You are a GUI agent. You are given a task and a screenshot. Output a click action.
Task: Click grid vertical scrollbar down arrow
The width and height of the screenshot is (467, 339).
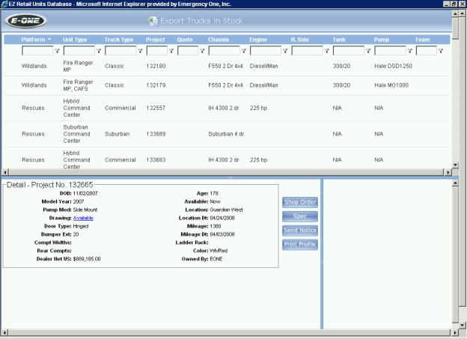(455, 165)
